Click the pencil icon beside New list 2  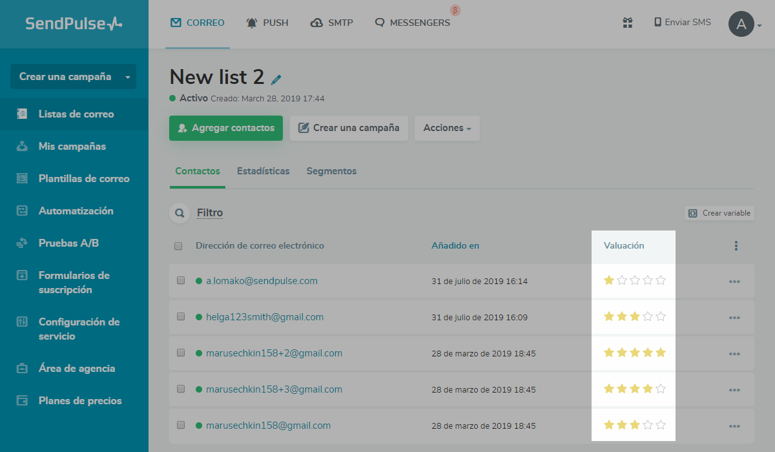[x=276, y=79]
